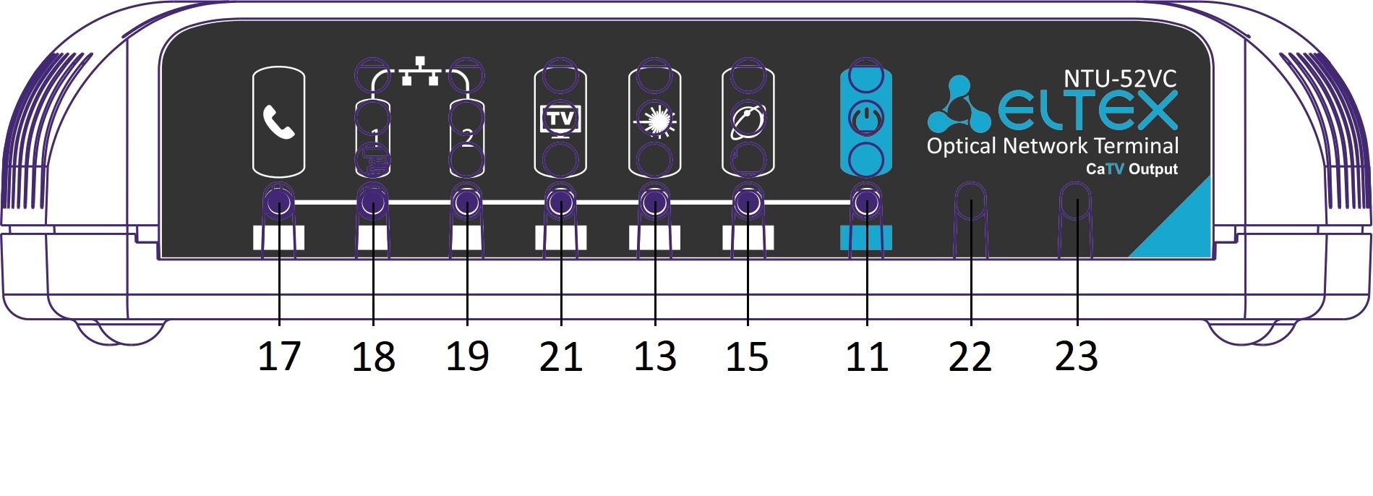Click the Optical Network Terminal text
Viewport: 1373px width, 496px height.
point(1053,146)
